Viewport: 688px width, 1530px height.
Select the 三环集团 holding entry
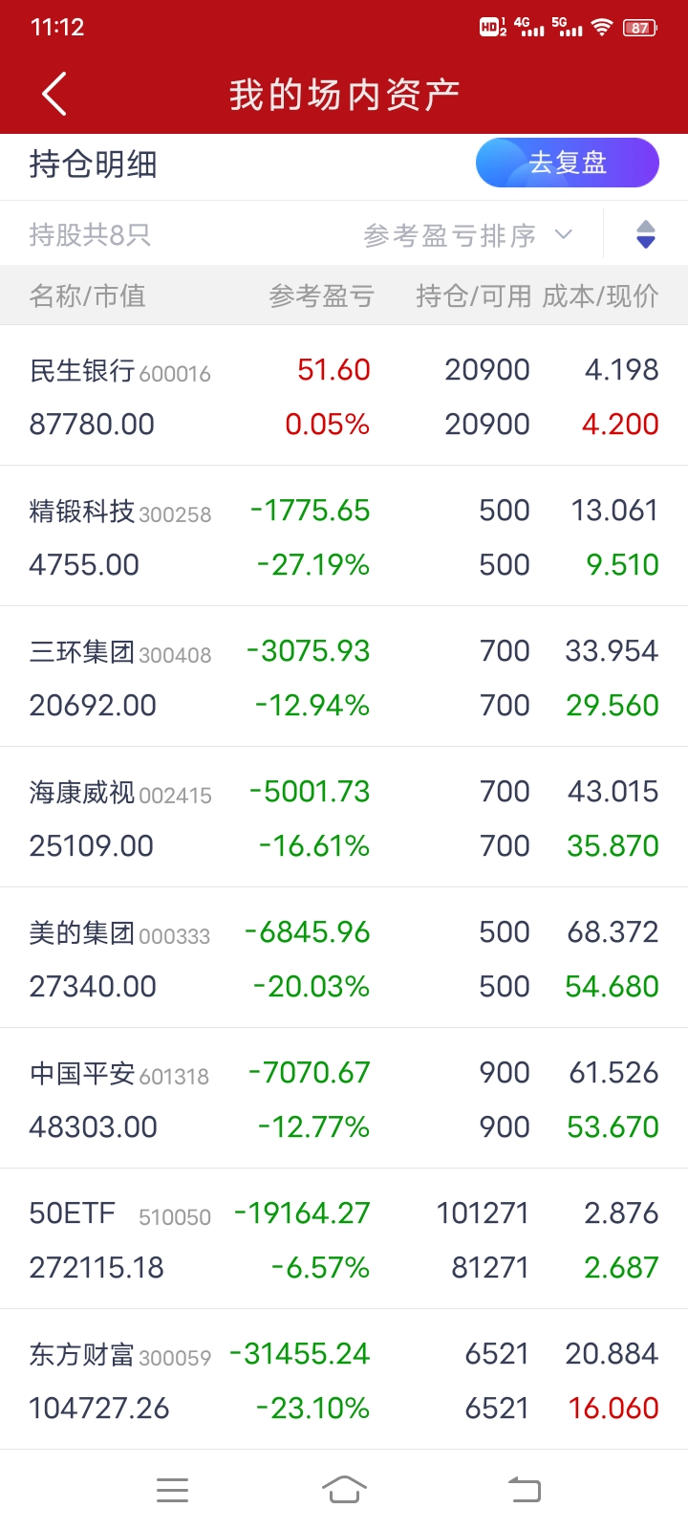(344, 677)
